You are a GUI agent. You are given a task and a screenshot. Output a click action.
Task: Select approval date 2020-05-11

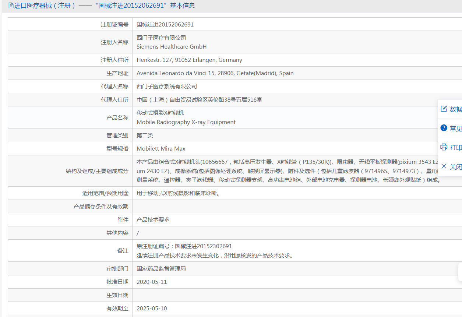[x=152, y=282]
